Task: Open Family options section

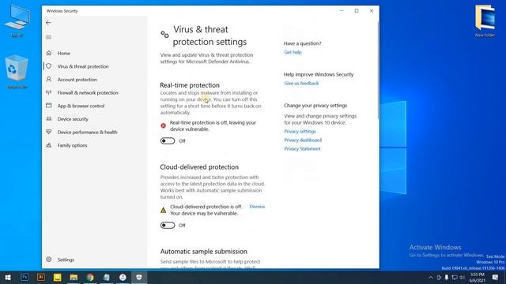Action: coord(72,145)
